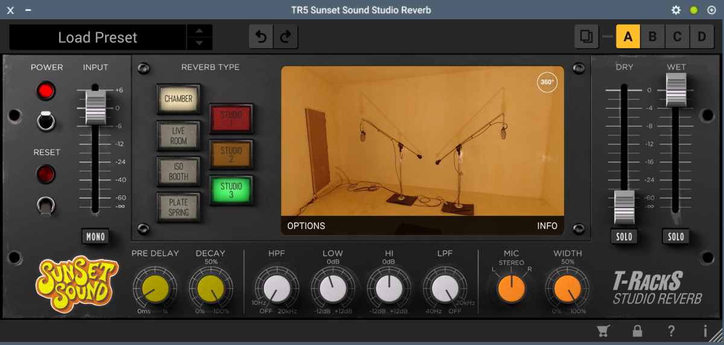Click the INPUT fader handle

coord(95,108)
